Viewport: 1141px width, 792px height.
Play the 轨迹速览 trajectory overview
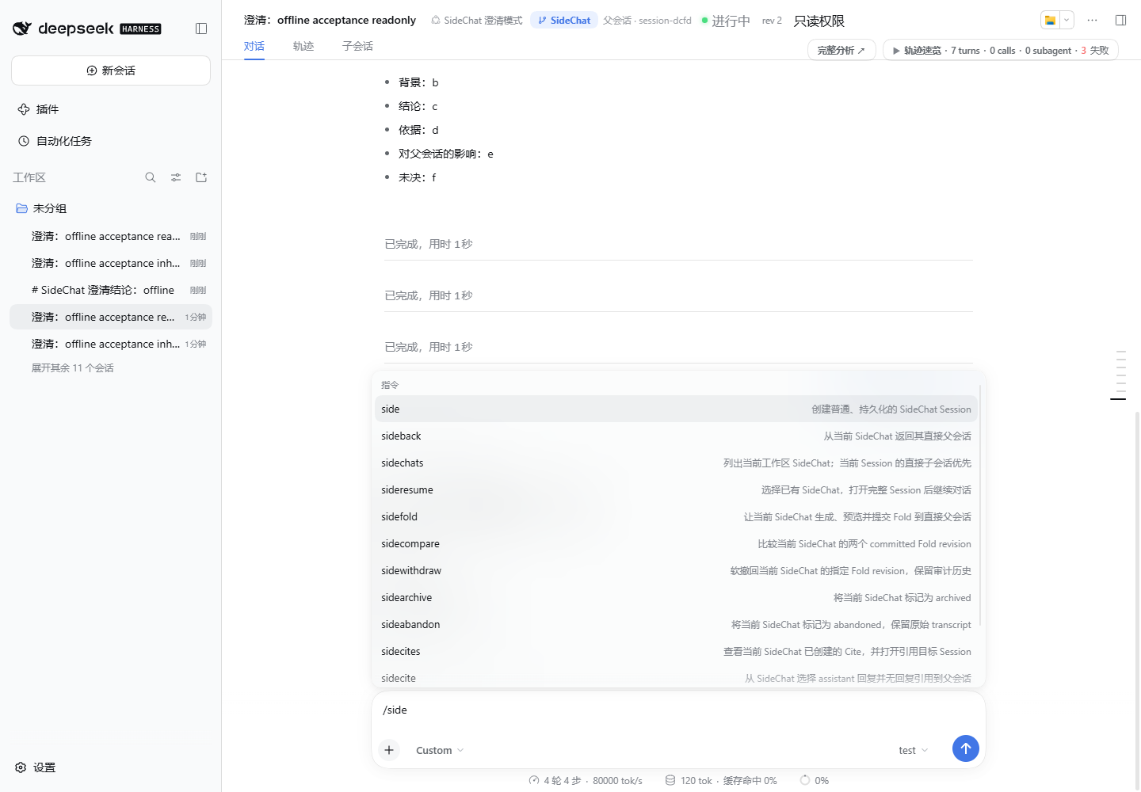[1000, 50]
